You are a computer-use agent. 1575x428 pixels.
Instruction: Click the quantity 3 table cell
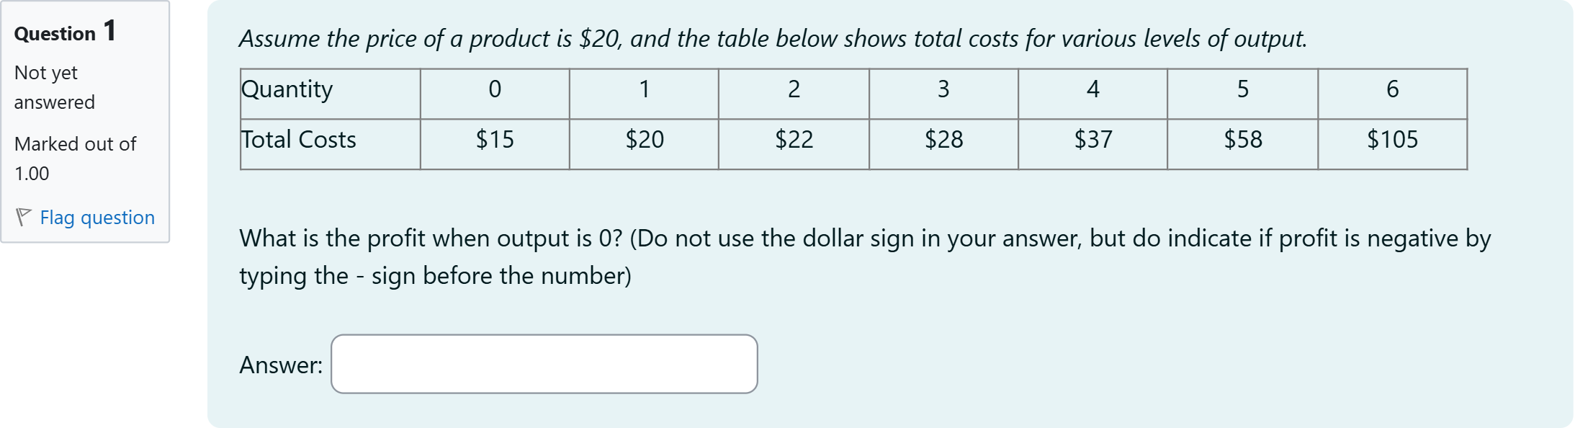943,89
